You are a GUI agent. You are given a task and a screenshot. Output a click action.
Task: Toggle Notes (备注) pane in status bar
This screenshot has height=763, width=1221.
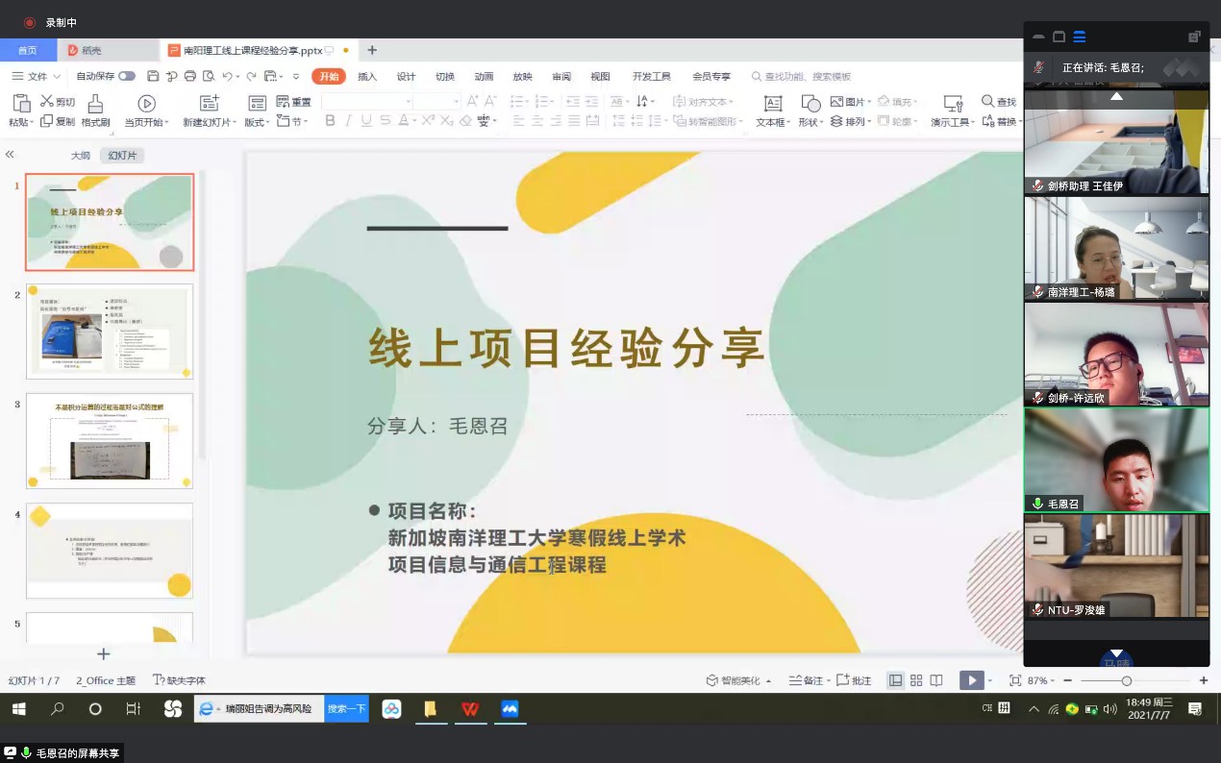point(807,680)
